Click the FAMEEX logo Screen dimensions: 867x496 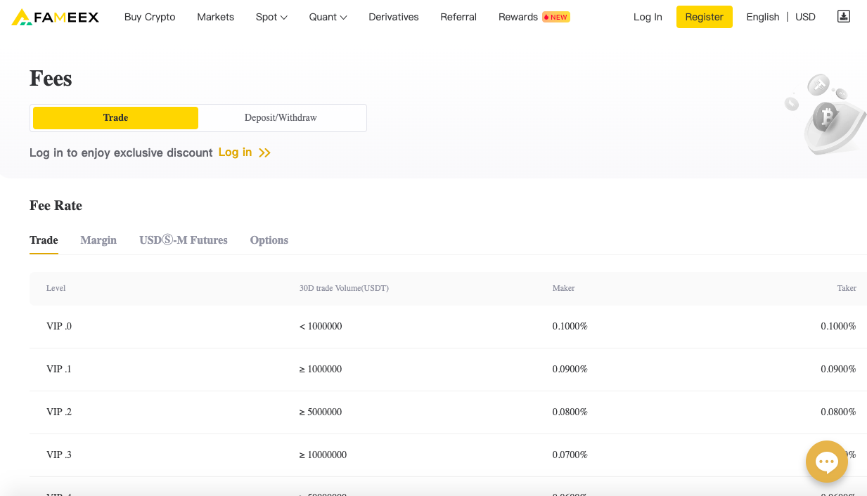[56, 17]
